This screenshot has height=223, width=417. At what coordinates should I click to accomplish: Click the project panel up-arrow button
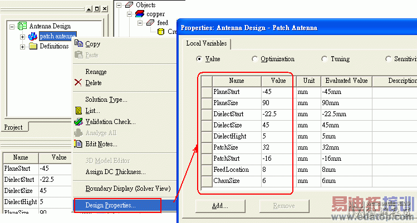(89, 9)
